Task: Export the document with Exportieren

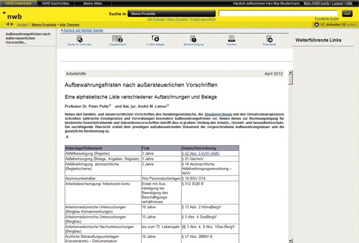Action: click(270, 39)
